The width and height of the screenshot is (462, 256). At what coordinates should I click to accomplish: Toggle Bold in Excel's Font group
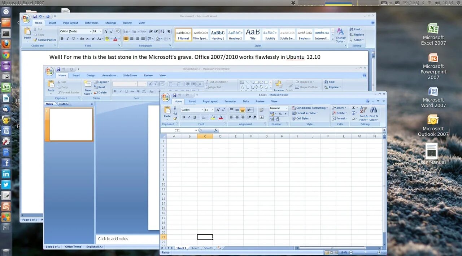pyautogui.click(x=183, y=117)
